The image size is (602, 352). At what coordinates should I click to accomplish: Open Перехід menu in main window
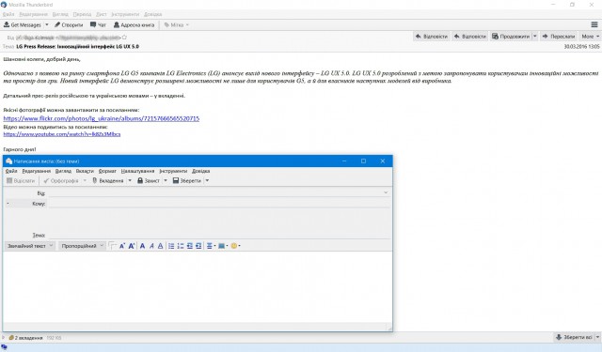pos(82,14)
